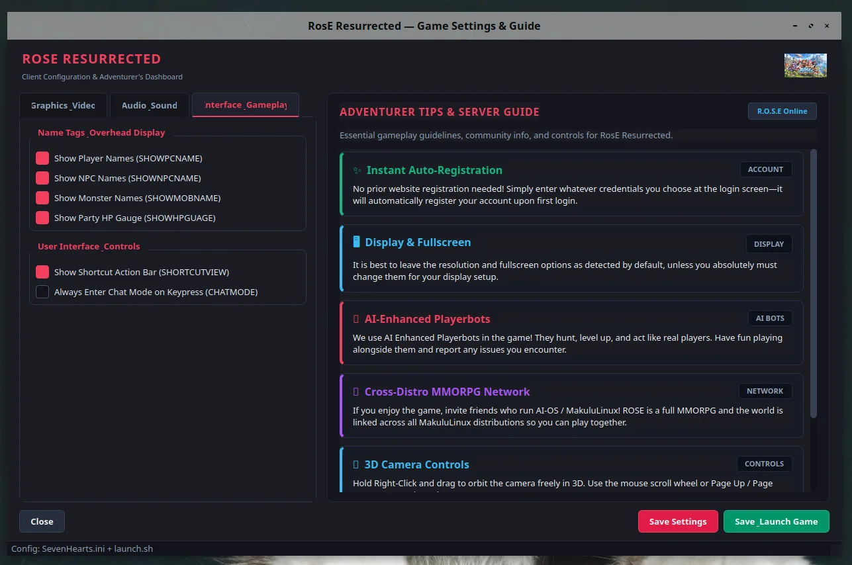
Task: Click the Config: SevenHearts.ini status text
Action: pyautogui.click(x=82, y=548)
